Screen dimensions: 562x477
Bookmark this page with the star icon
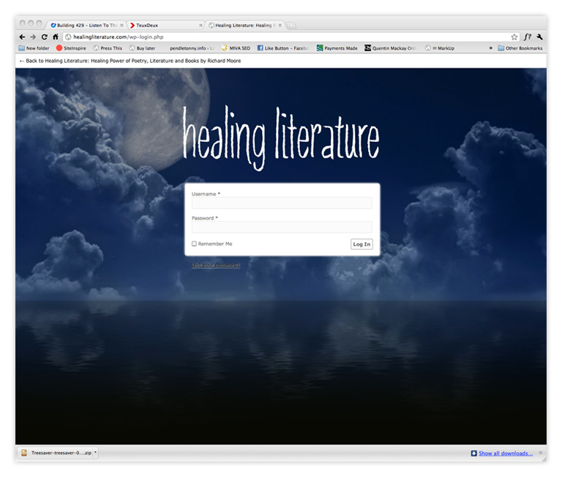click(x=514, y=37)
